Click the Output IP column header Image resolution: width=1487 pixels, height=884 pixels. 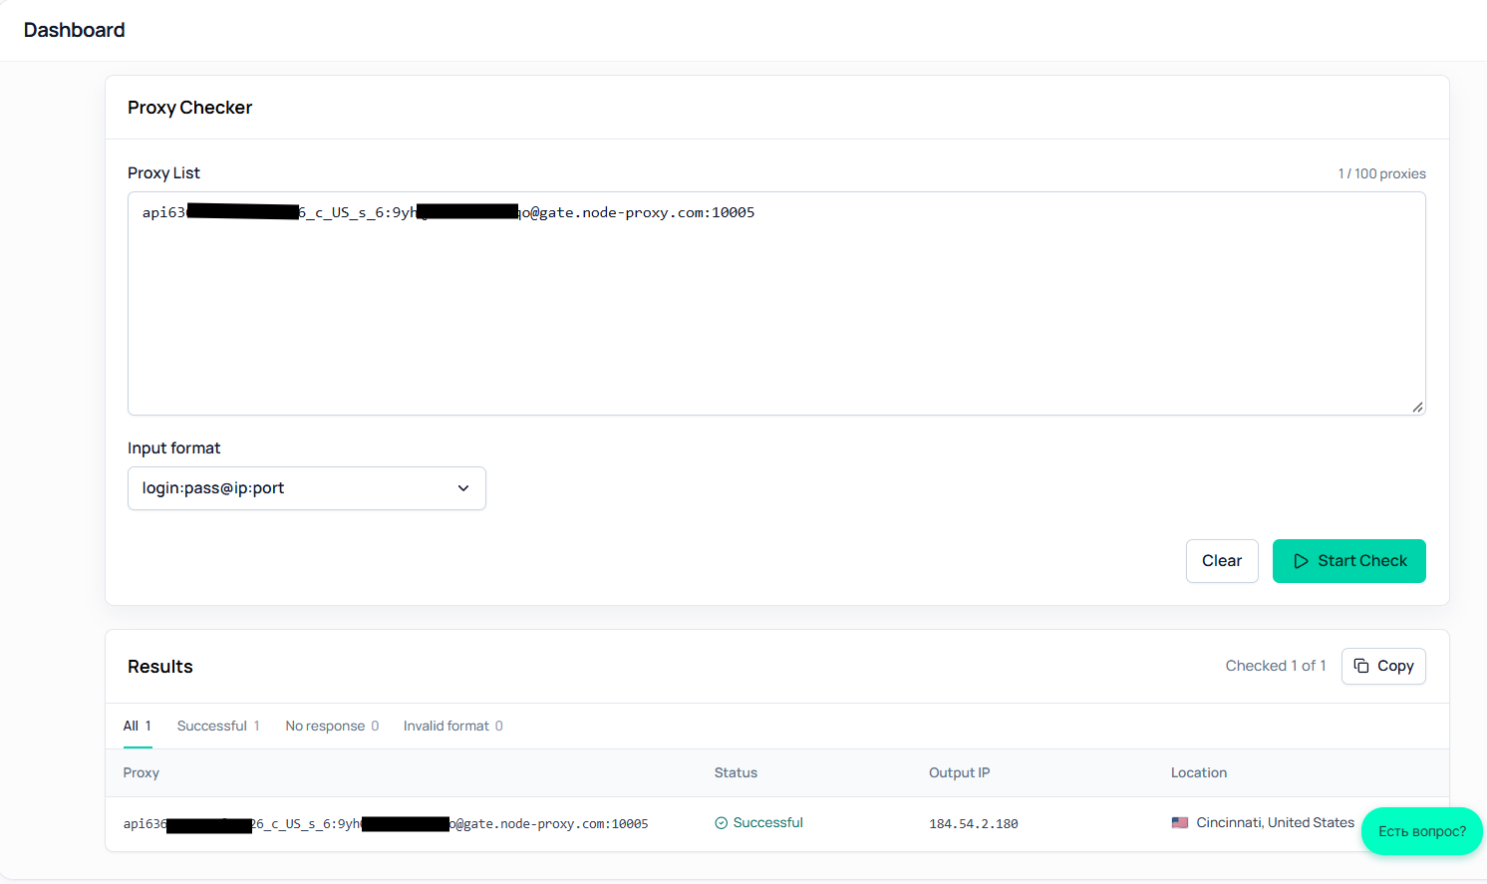pos(960,772)
